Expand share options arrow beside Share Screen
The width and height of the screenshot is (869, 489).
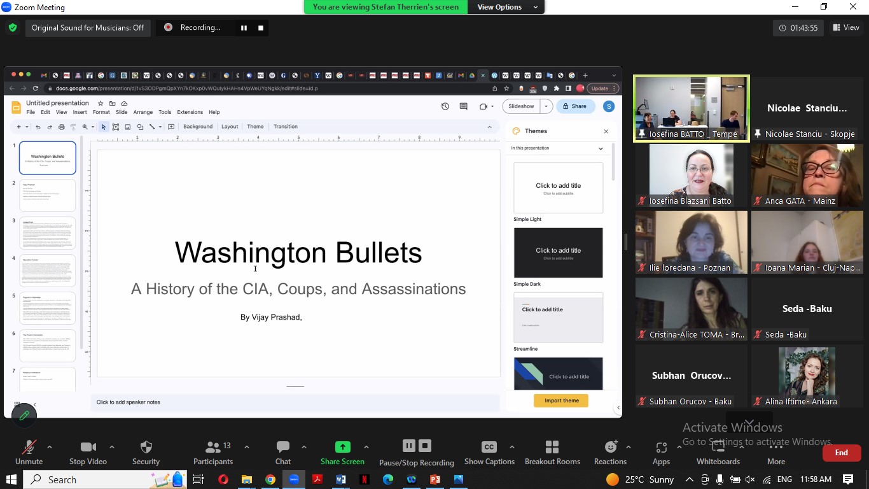pyautogui.click(x=366, y=447)
